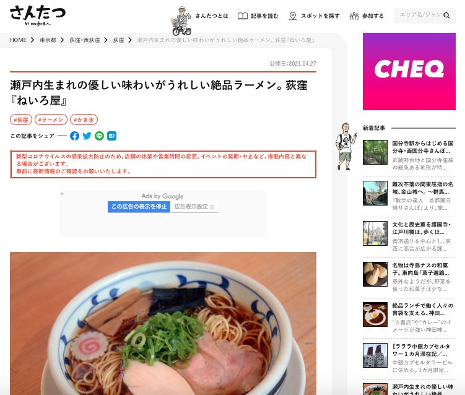Open the 参加する people icon menu

(x=354, y=16)
